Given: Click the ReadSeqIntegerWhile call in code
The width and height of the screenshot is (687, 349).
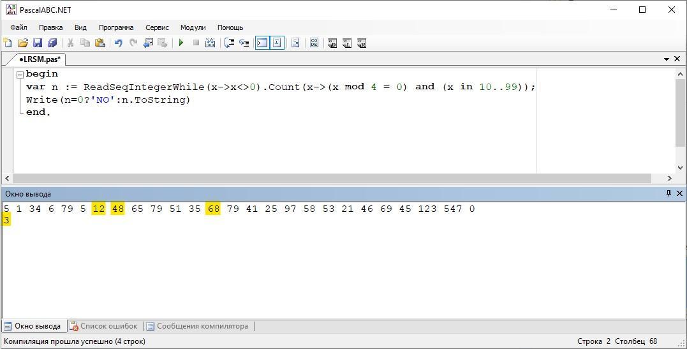Looking at the screenshot, I should pyautogui.click(x=144, y=87).
